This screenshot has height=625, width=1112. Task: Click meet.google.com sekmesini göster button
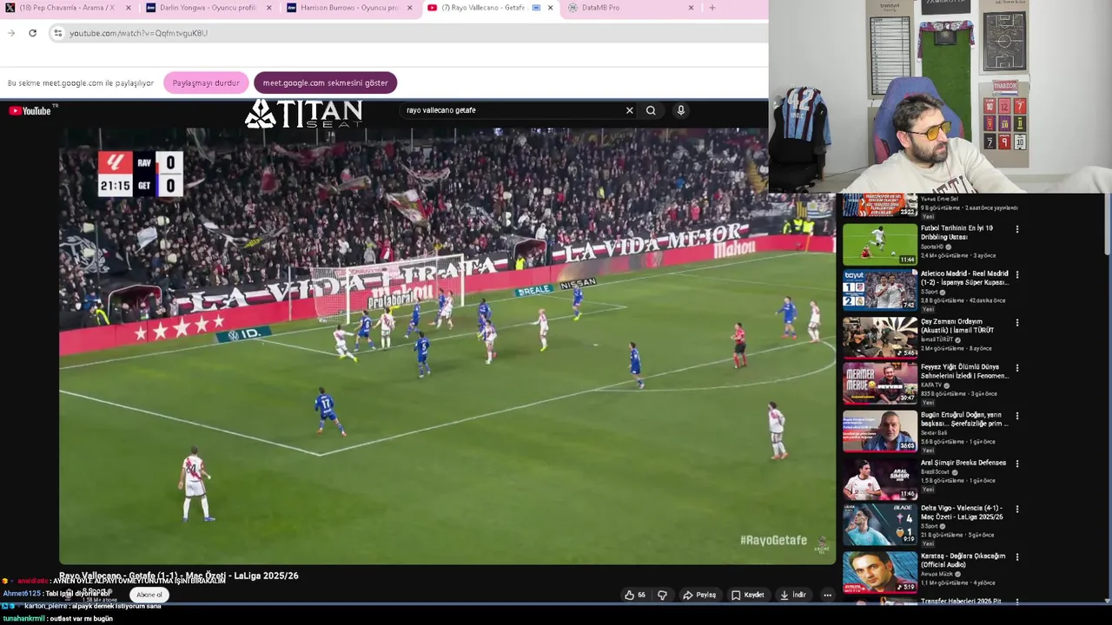[x=325, y=82]
